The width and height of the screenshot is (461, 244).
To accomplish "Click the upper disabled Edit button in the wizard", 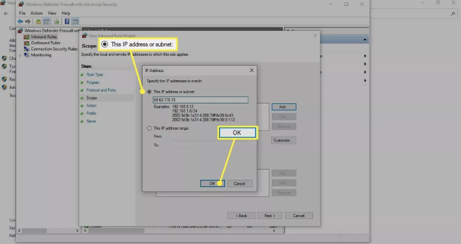I will (x=284, y=117).
